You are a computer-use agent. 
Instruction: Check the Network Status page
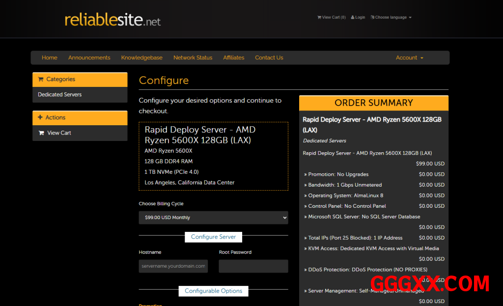coord(193,57)
